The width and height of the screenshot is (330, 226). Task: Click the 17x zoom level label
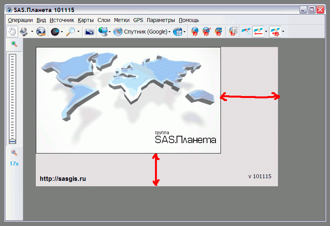[14, 164]
